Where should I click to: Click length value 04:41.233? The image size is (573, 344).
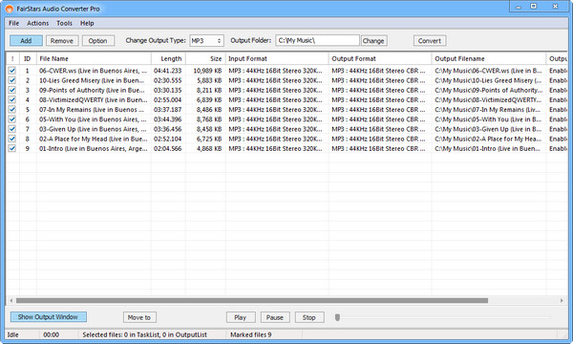[x=167, y=71]
